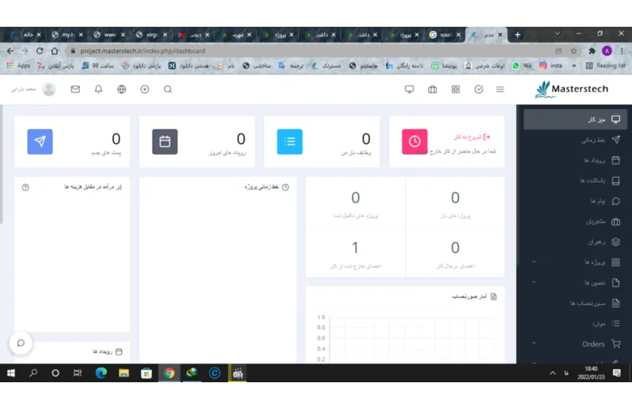The width and height of the screenshot is (632, 409).
Task: Click the checkmark circle icon in header
Action: pos(478,89)
